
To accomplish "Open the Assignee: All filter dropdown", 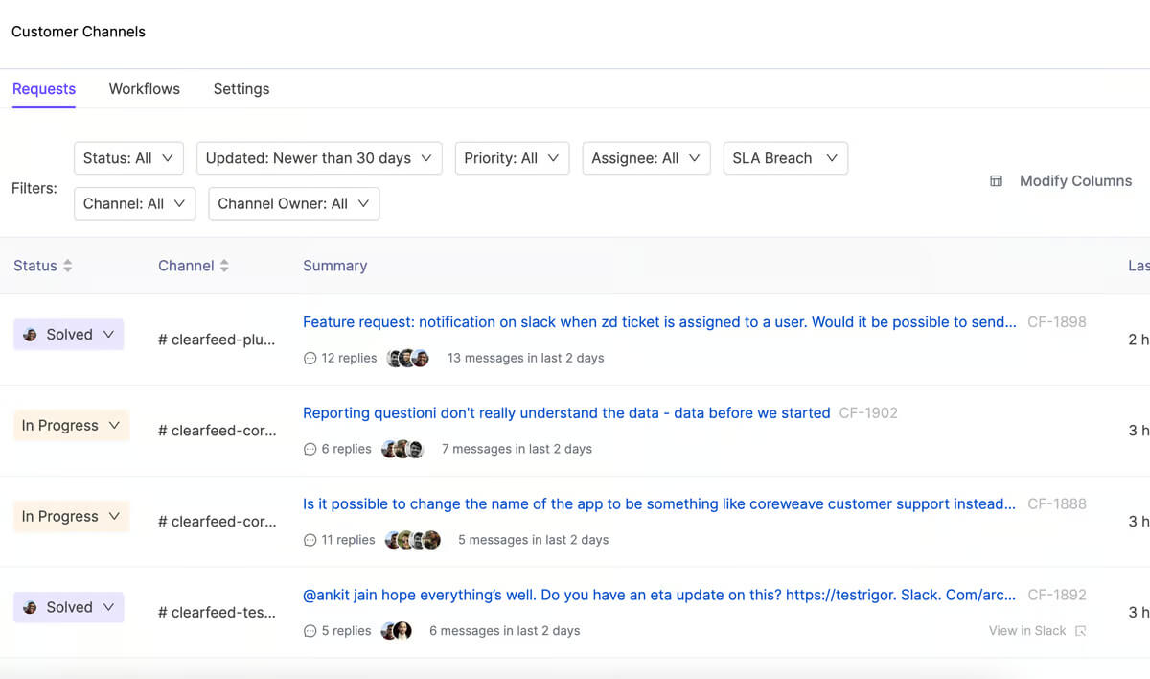I will click(x=646, y=158).
